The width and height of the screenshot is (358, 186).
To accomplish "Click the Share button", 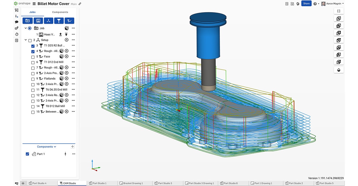I will coord(306,4).
